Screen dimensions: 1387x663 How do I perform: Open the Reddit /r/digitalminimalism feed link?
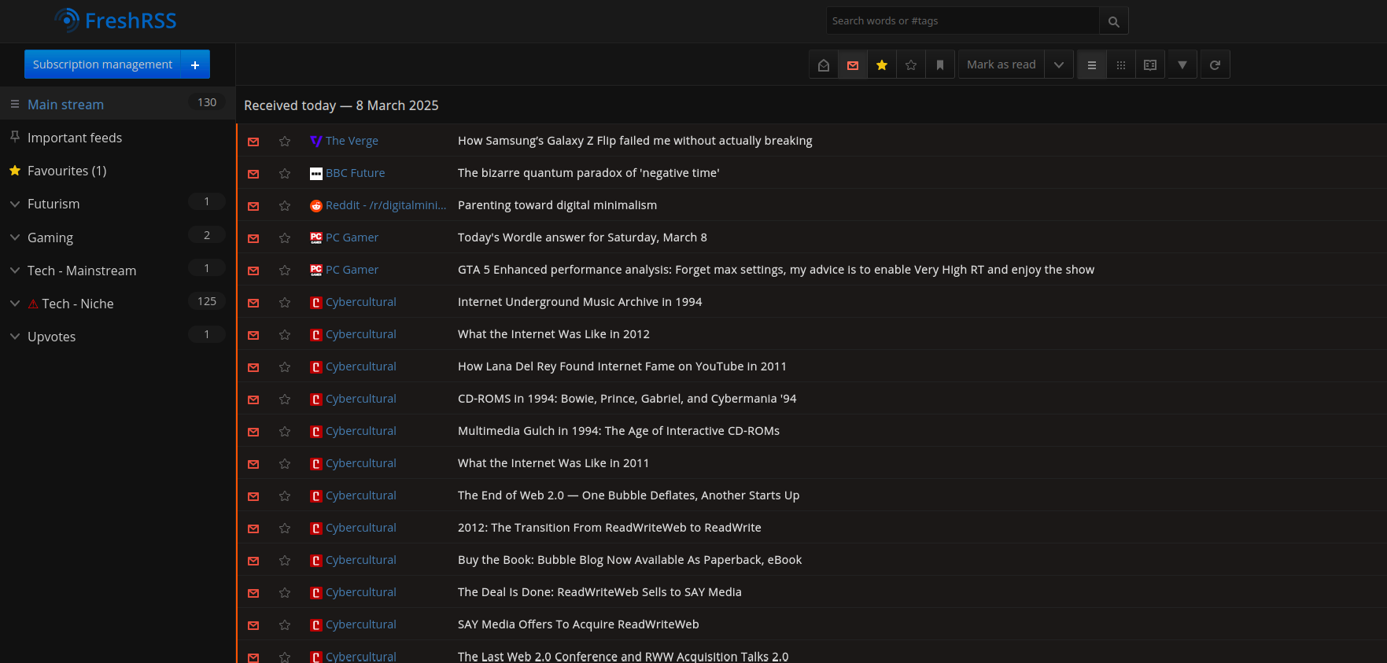tap(378, 205)
